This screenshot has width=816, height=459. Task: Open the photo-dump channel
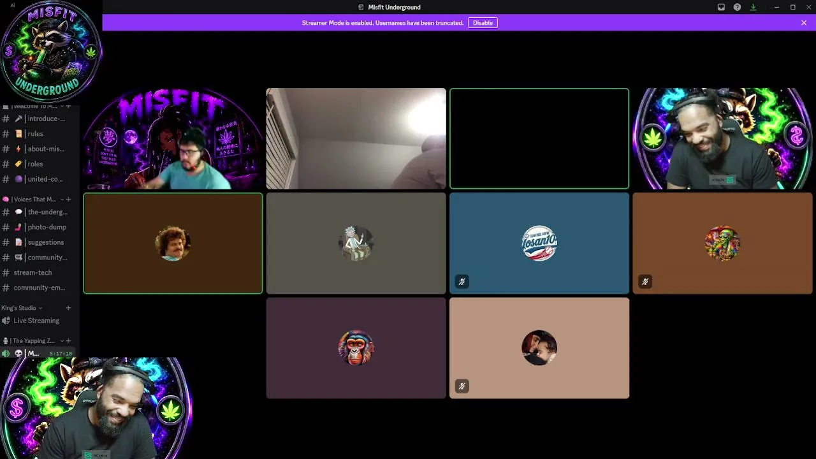(40, 227)
